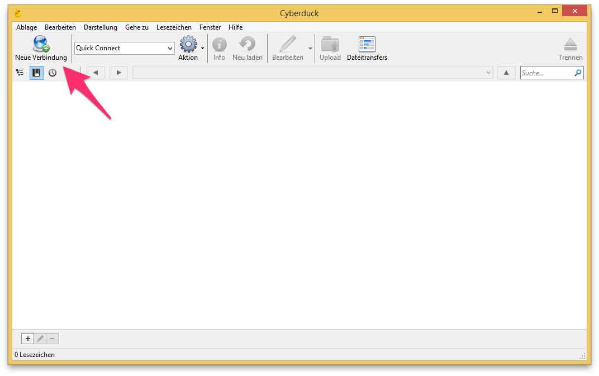
Task: Open the Ablage menu
Action: pos(26,27)
